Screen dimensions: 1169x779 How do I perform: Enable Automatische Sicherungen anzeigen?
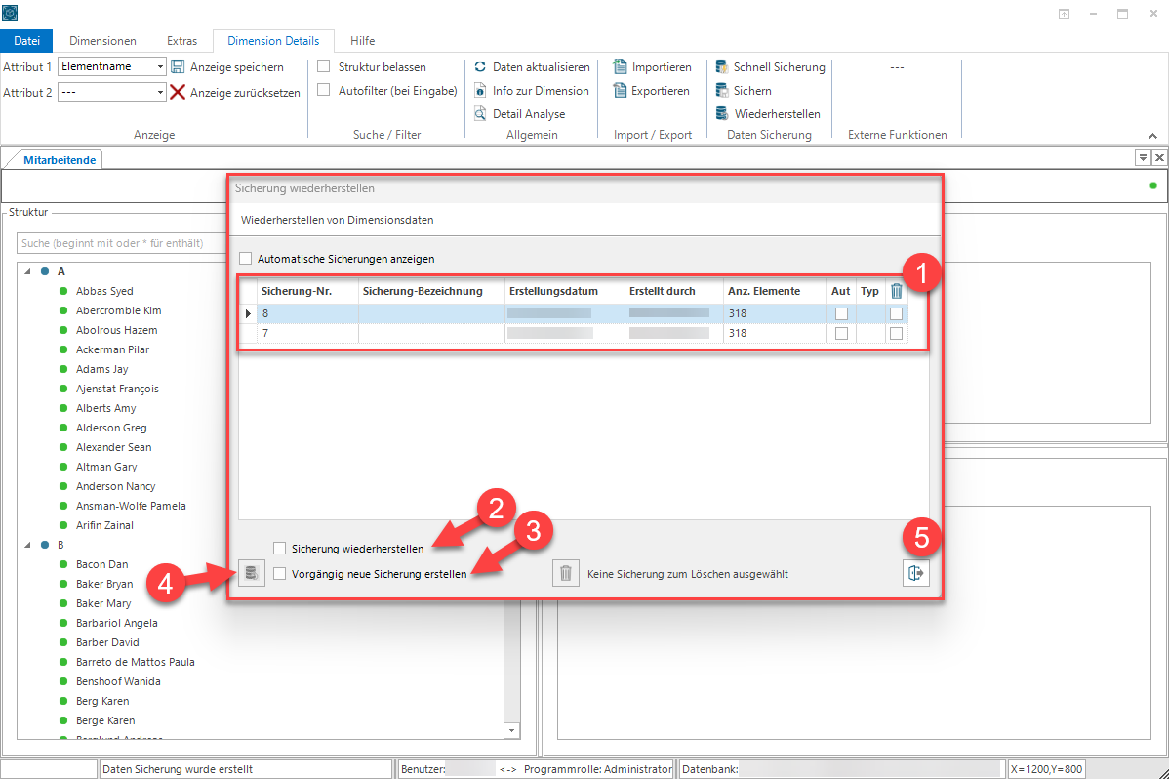tap(245, 258)
